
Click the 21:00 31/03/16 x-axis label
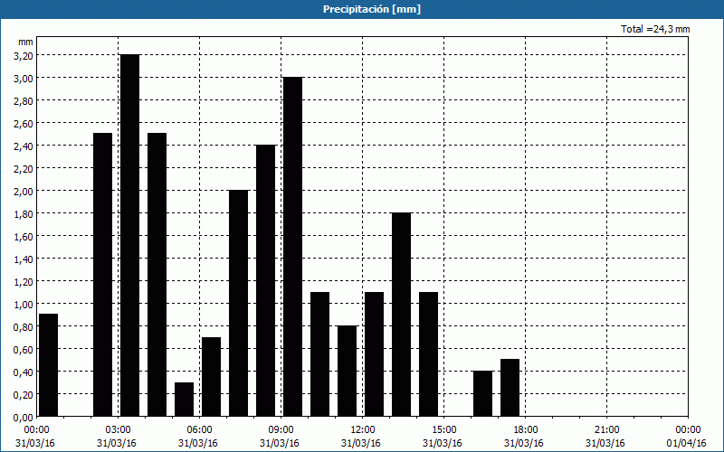[x=605, y=437]
